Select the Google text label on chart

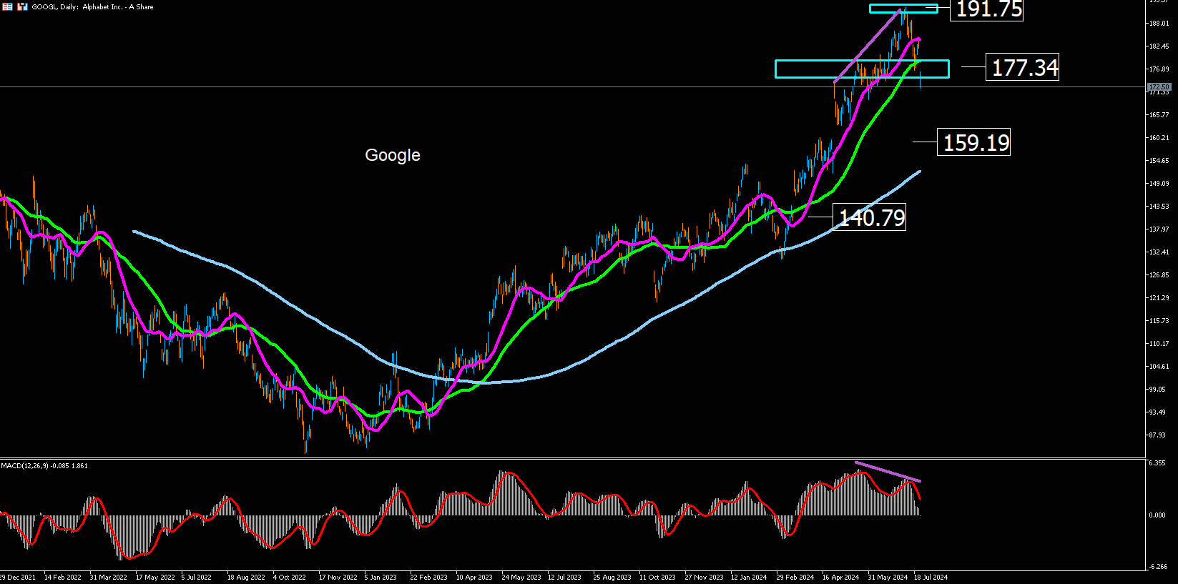[393, 155]
